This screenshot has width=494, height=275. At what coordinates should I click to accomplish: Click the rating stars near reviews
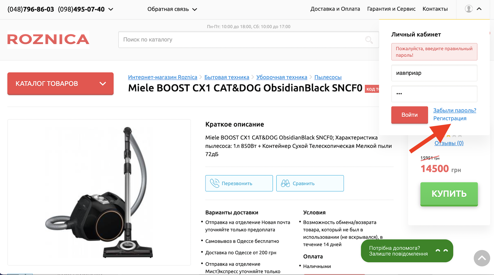pos(454,136)
